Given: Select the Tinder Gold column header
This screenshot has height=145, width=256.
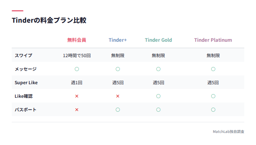Looking at the screenshot, I should pyautogui.click(x=158, y=40).
